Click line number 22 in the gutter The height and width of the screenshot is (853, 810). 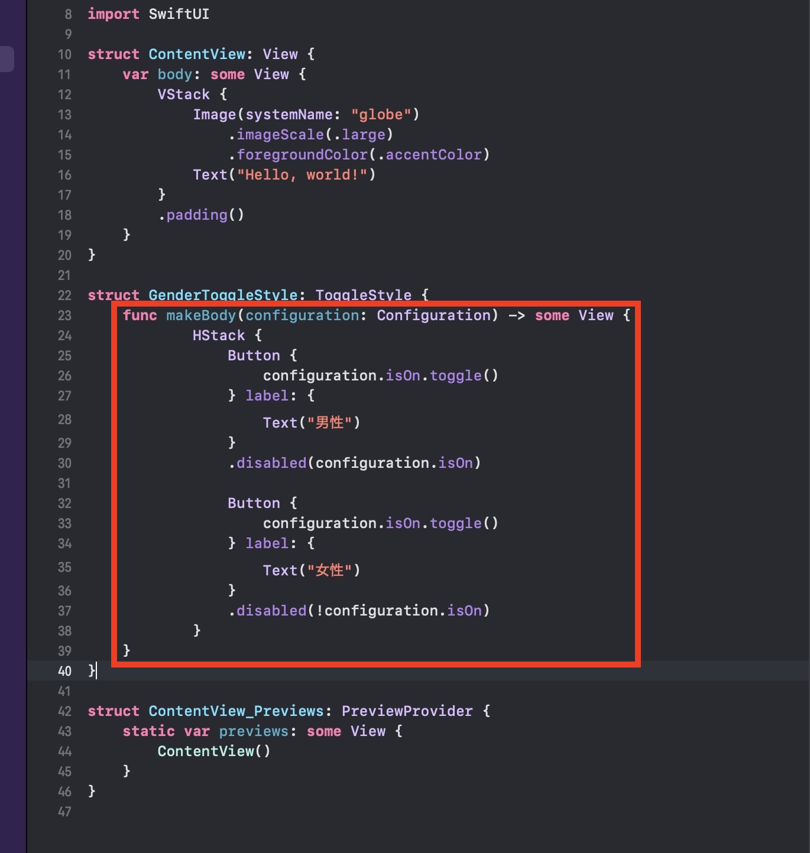(x=64, y=295)
